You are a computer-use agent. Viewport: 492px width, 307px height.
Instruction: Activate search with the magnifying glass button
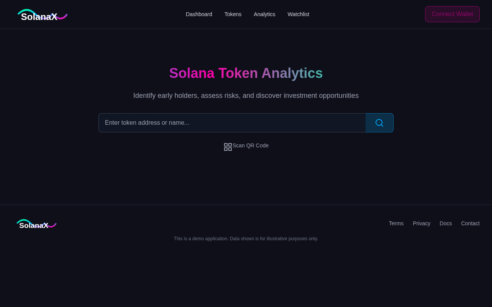[379, 122]
